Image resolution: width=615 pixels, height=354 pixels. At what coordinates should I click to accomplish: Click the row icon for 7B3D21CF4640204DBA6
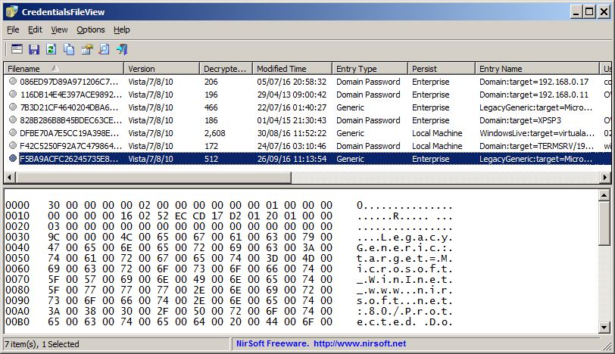coord(13,107)
